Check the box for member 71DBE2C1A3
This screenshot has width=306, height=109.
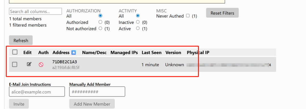pyautogui.click(x=15, y=64)
